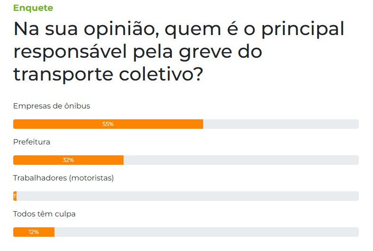Click the gray unfilled part of Empresas de ônibus bar
This screenshot has height=251, width=373.
(x=280, y=124)
